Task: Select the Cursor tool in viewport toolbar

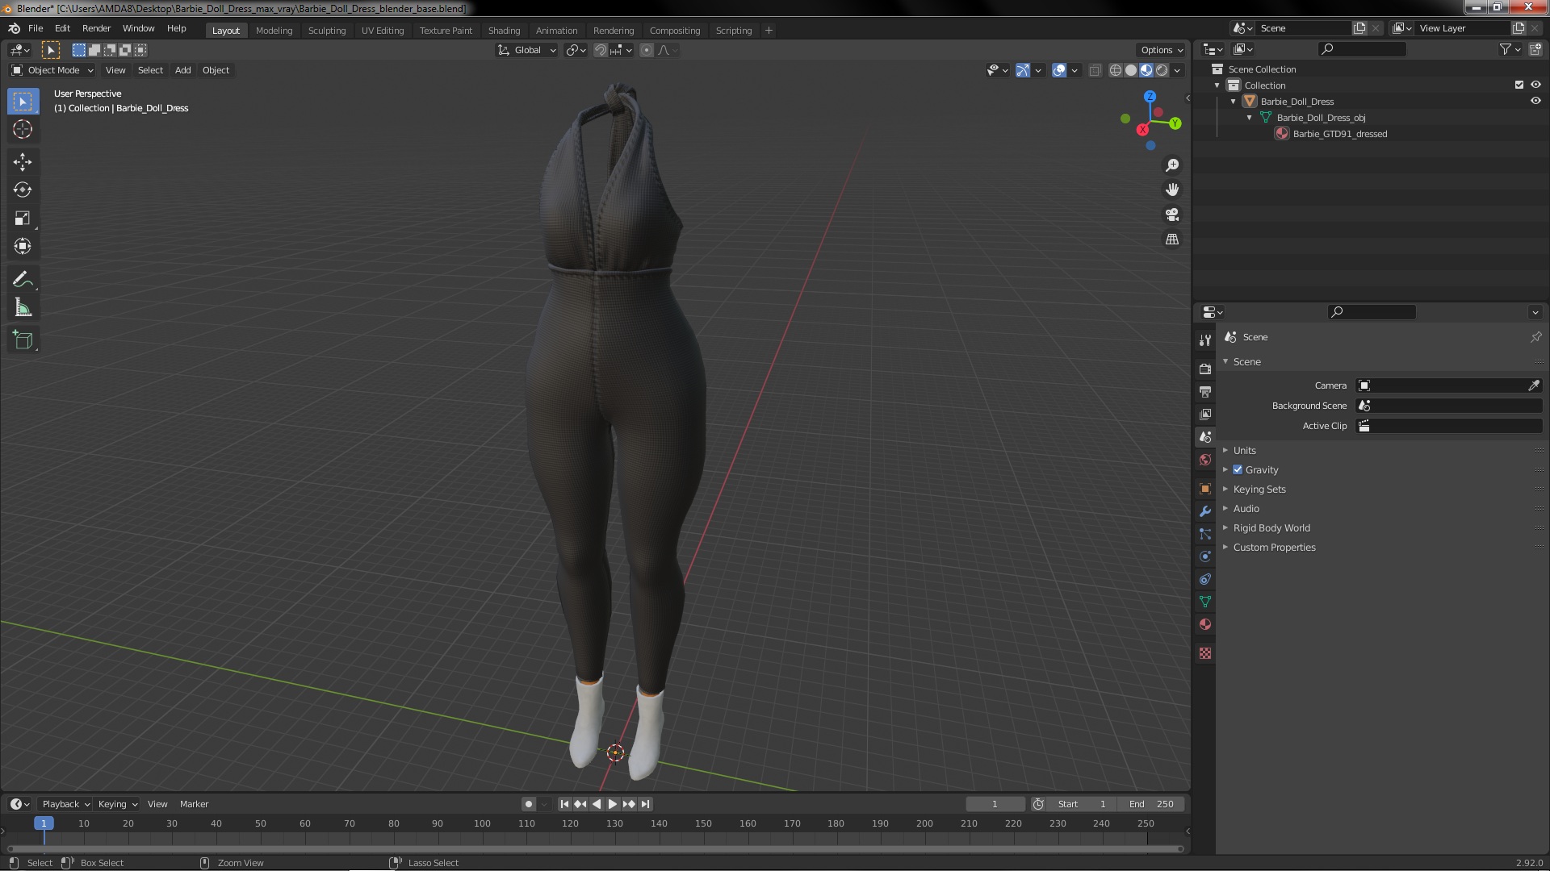Action: pyautogui.click(x=23, y=129)
